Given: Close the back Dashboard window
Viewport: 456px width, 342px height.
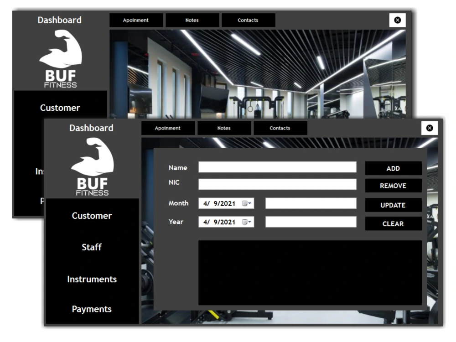Looking at the screenshot, I should (397, 20).
